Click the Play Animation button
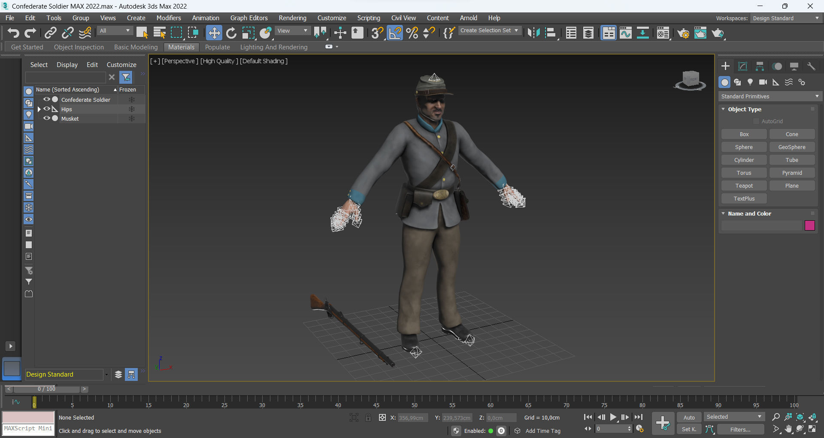This screenshot has width=824, height=438. 613,417
